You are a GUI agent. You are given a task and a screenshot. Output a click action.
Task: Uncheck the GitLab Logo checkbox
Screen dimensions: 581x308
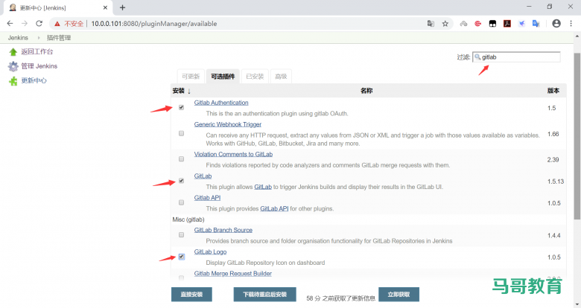coord(181,257)
